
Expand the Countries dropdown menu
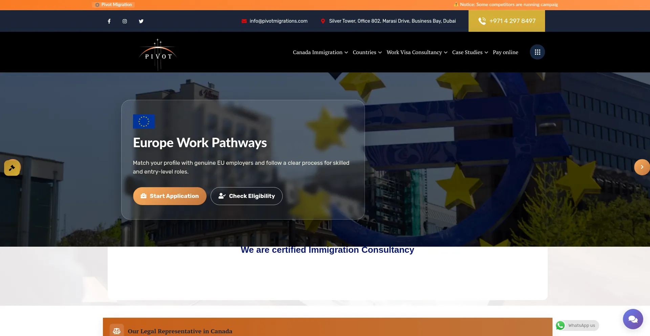point(367,52)
